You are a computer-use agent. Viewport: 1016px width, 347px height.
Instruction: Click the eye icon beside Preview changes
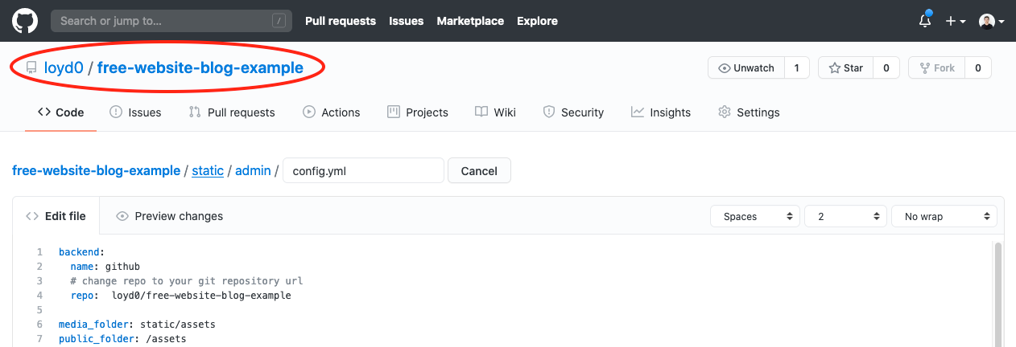(x=122, y=216)
